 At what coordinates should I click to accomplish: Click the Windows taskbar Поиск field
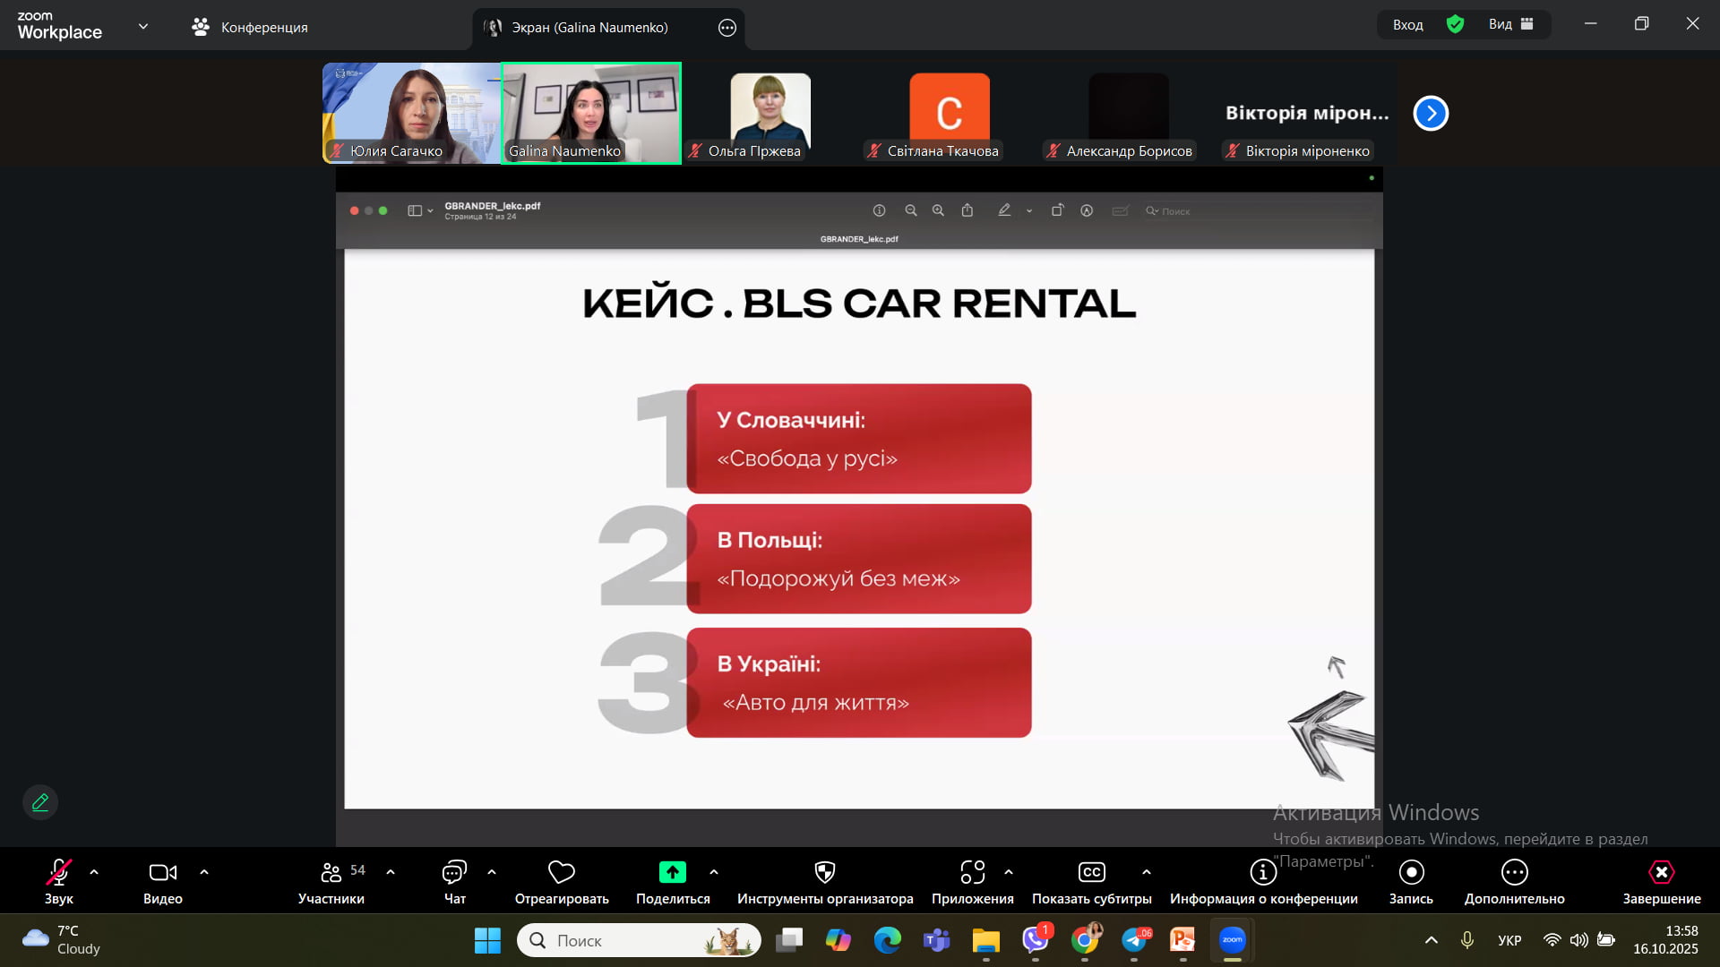coord(627,940)
